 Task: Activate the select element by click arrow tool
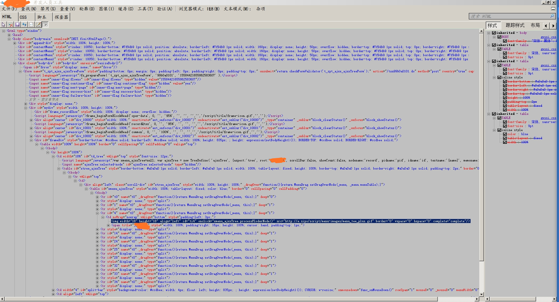point(3,25)
